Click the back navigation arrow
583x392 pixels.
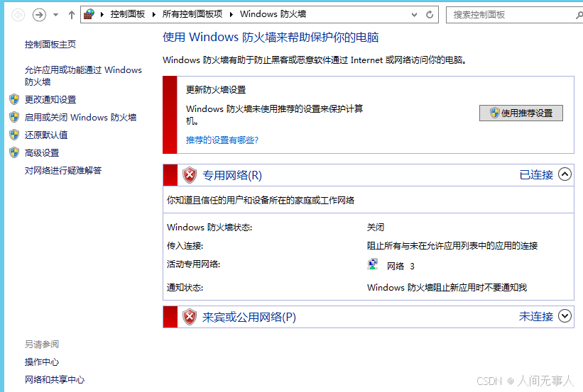click(18, 15)
